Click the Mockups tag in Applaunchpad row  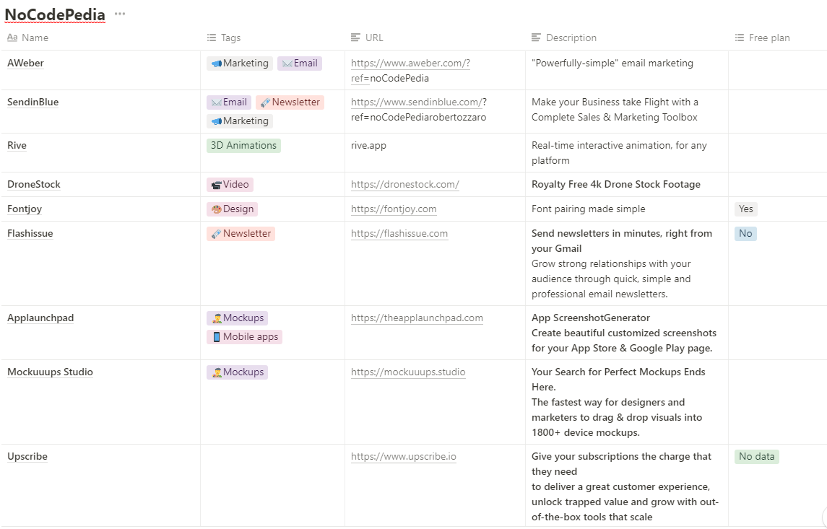tap(238, 318)
